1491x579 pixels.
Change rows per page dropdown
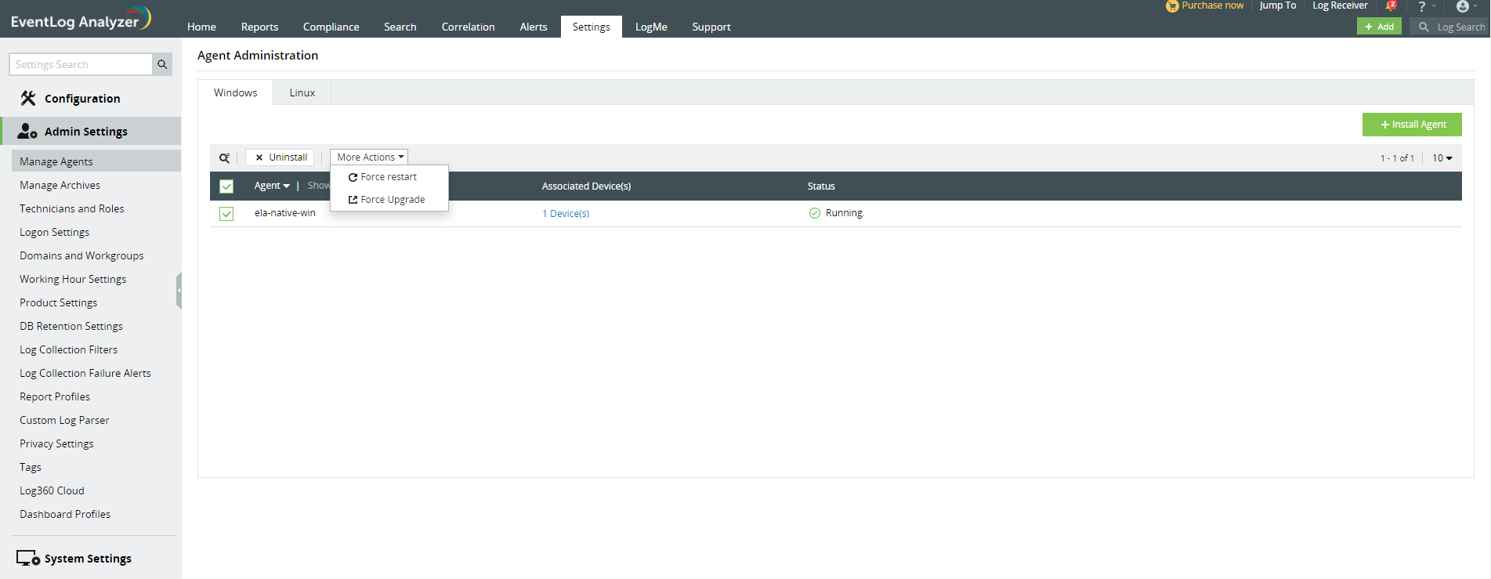(1442, 158)
